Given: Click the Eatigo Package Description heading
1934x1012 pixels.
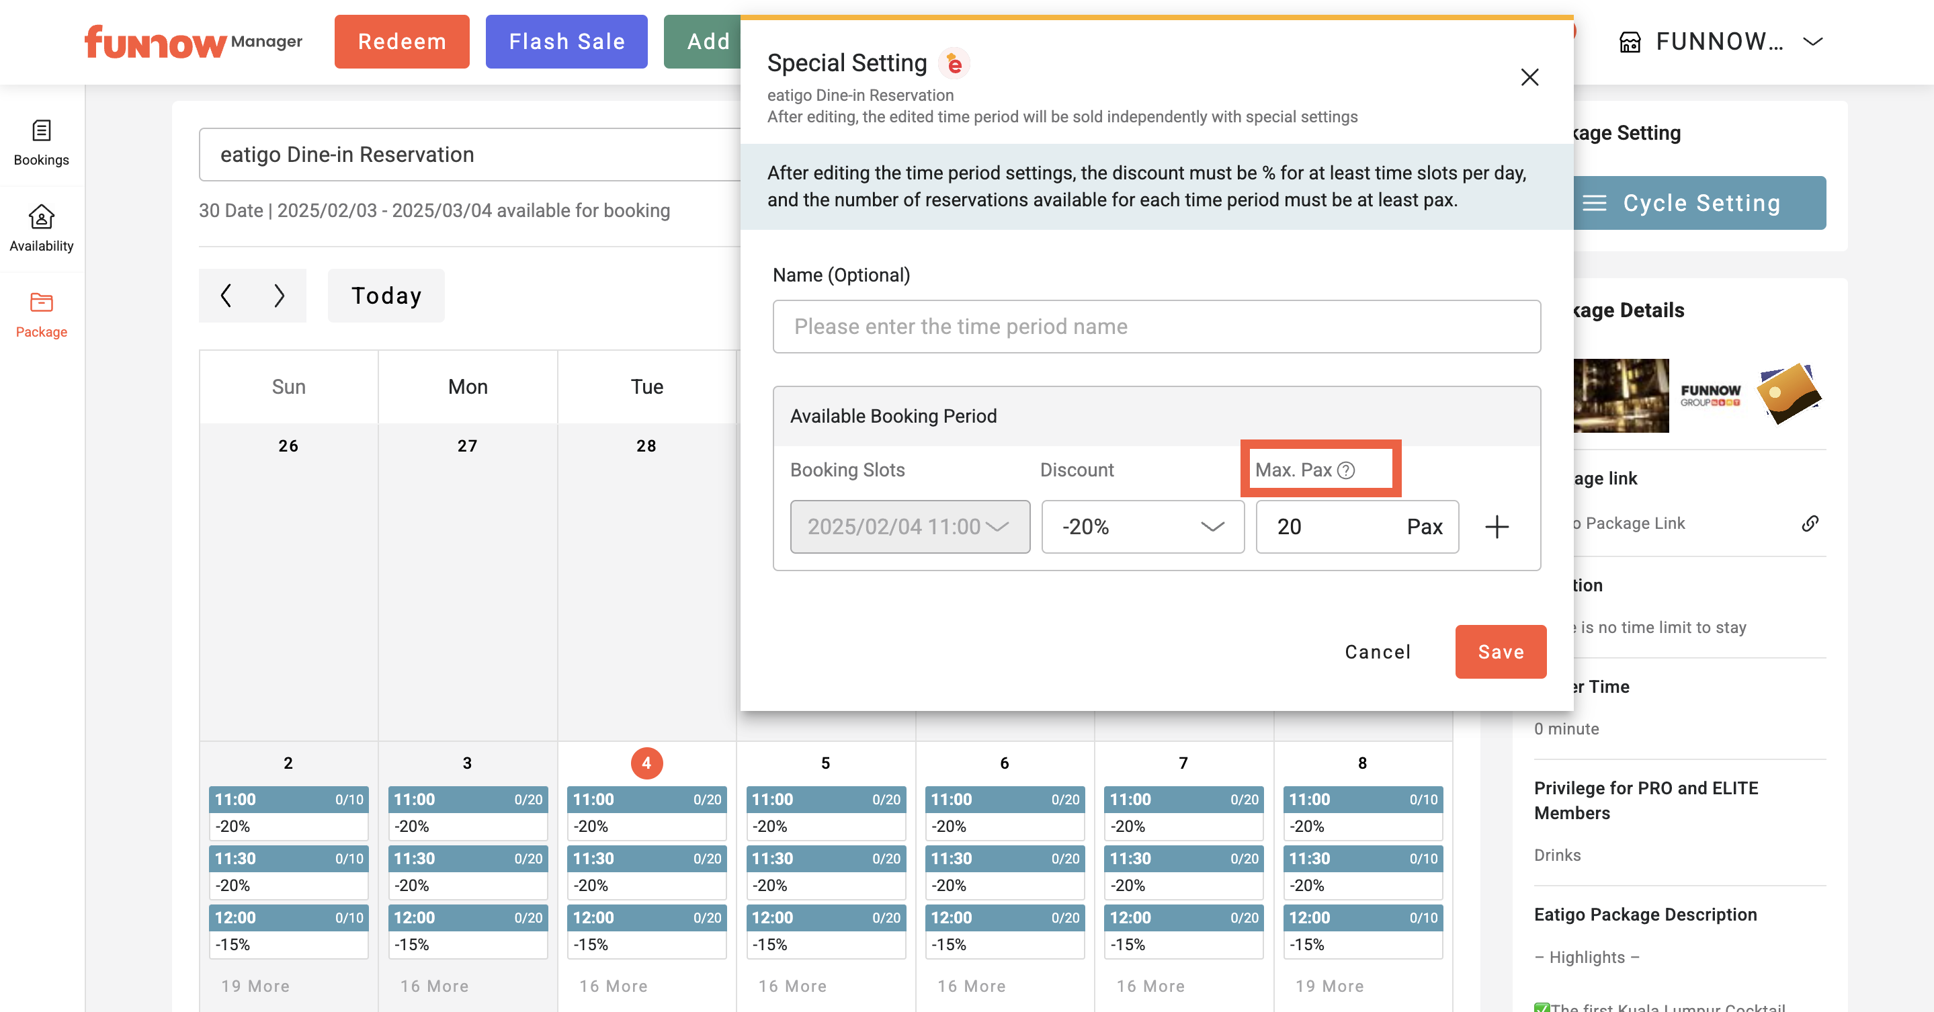Looking at the screenshot, I should point(1645,915).
